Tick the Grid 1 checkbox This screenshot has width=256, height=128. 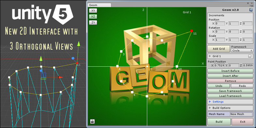click(249, 56)
